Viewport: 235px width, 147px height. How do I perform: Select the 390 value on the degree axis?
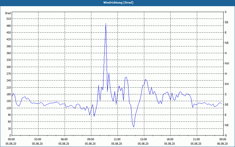(x=9, y=46)
